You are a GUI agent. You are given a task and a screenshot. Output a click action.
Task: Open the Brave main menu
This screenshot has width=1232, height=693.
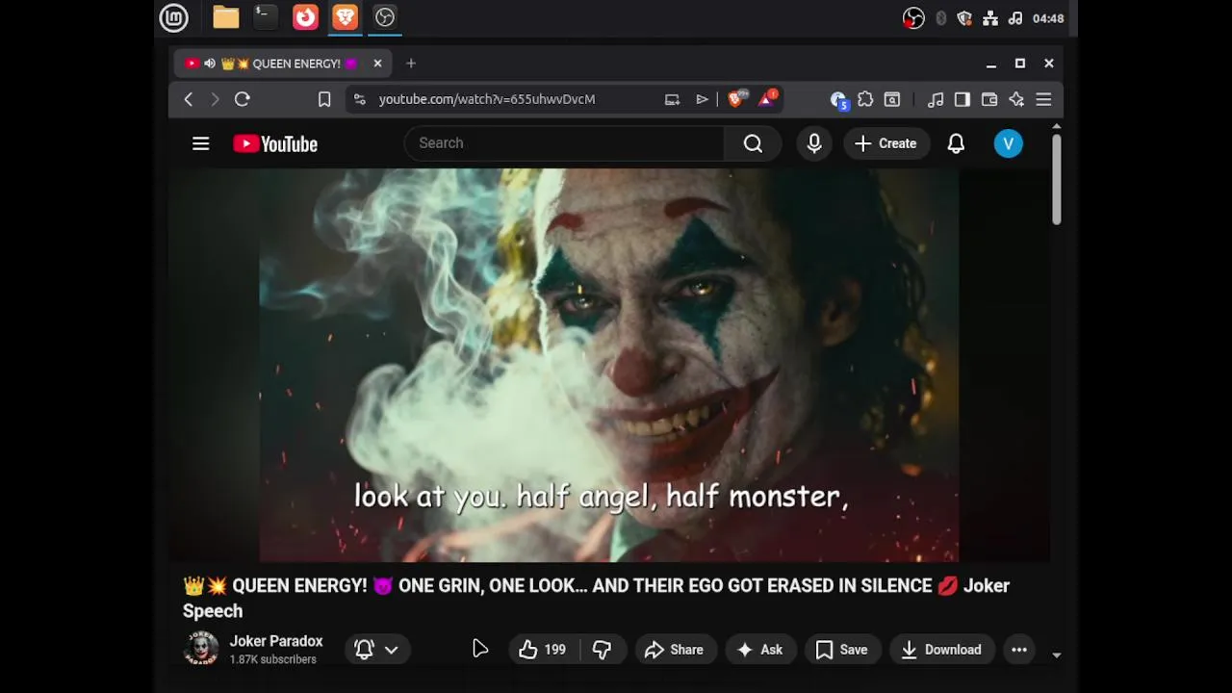coord(1043,99)
